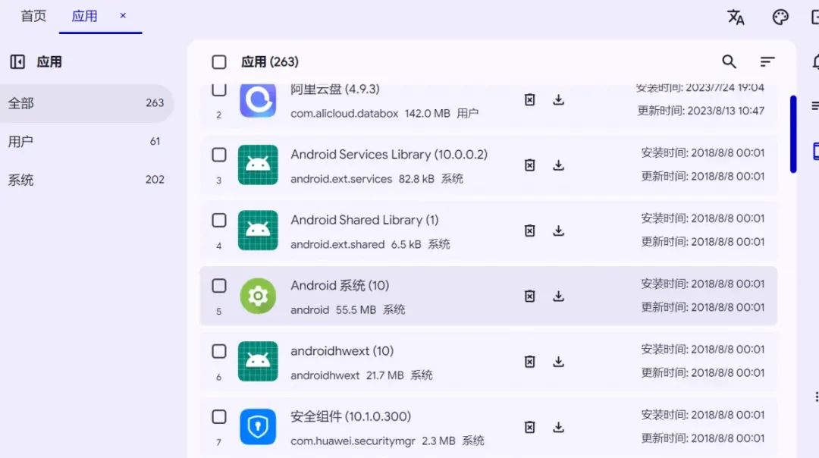Open search in apps list
Viewport: 819px width, 458px height.
[730, 61]
